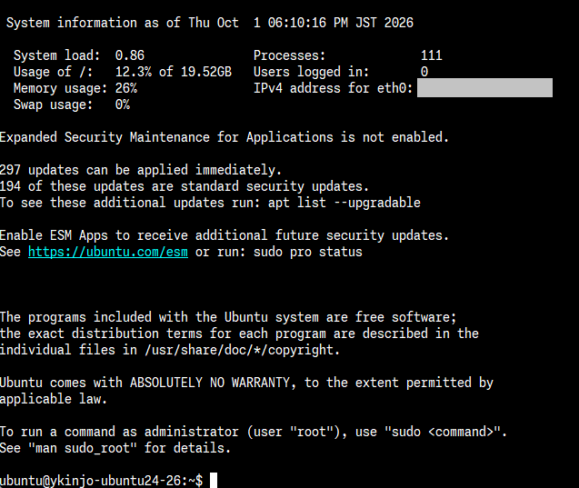Click the 'Expanded Security Maintenance' status line
This screenshot has width=579, height=488.
[x=225, y=137]
